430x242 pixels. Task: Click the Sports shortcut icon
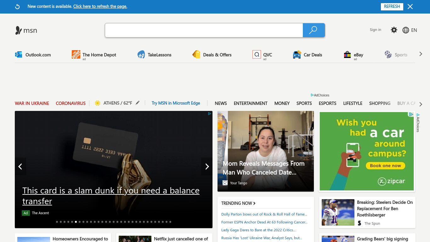[388, 55]
